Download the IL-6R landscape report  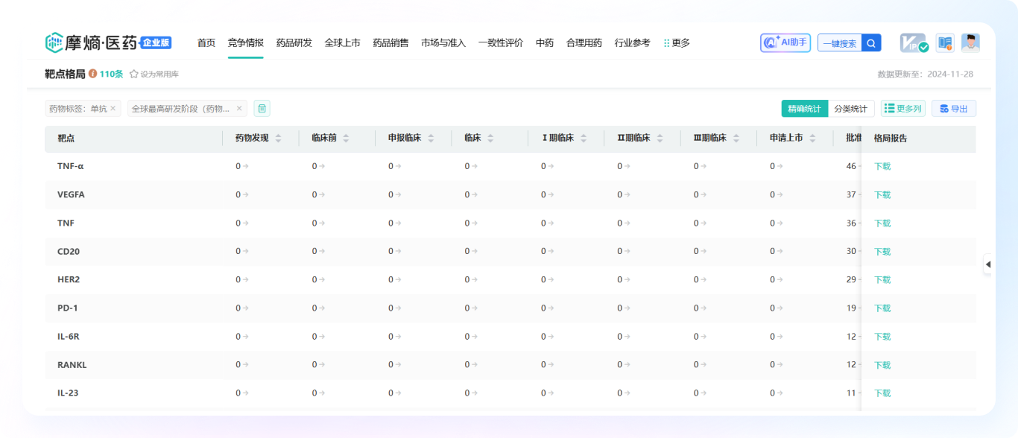tap(882, 337)
